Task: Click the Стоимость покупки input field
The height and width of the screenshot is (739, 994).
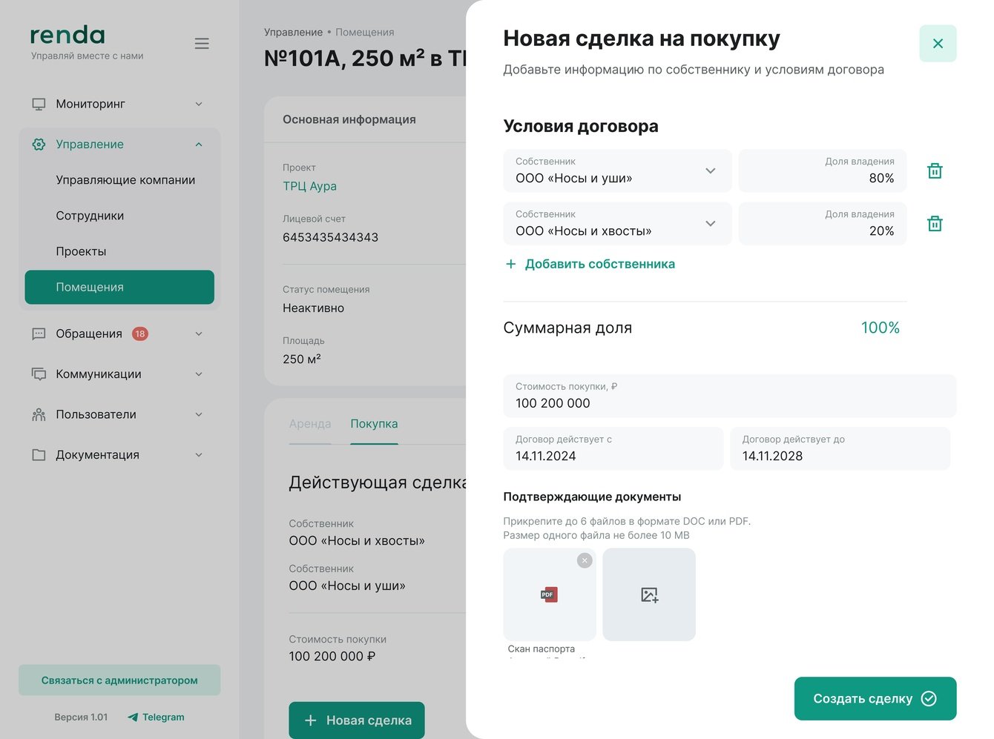Action: coord(729,397)
